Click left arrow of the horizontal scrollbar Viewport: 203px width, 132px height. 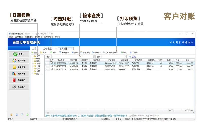[46, 113]
